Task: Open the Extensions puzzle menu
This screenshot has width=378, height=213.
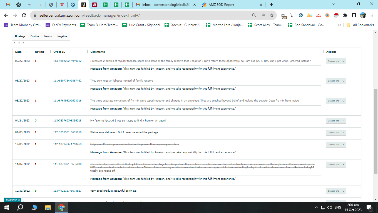Action: [x=345, y=16]
